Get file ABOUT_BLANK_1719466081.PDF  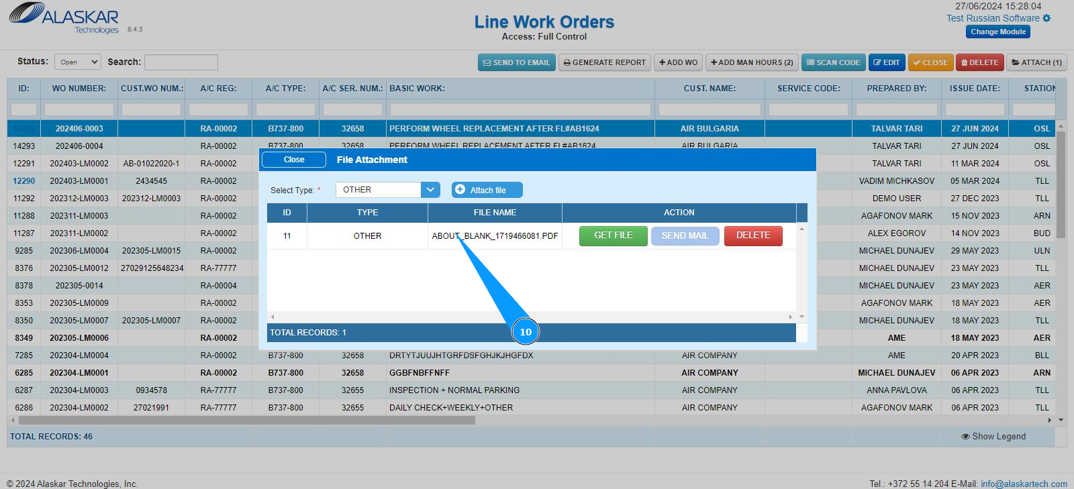pyautogui.click(x=614, y=235)
